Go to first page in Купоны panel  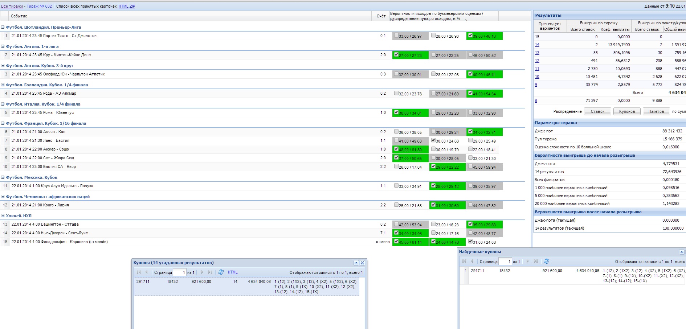click(139, 272)
